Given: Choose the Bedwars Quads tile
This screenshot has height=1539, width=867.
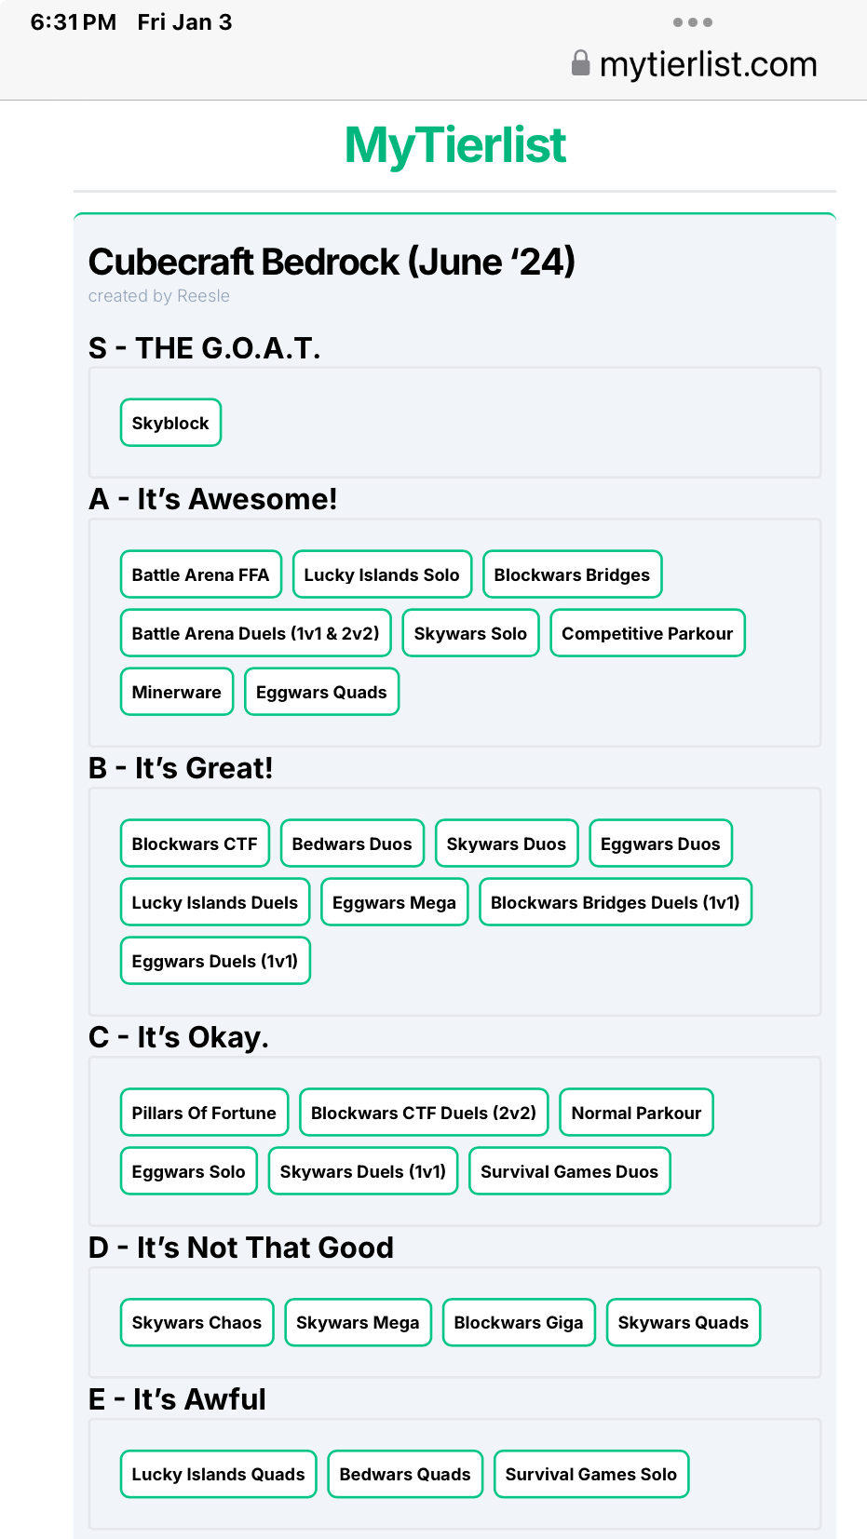Looking at the screenshot, I should coord(405,1475).
